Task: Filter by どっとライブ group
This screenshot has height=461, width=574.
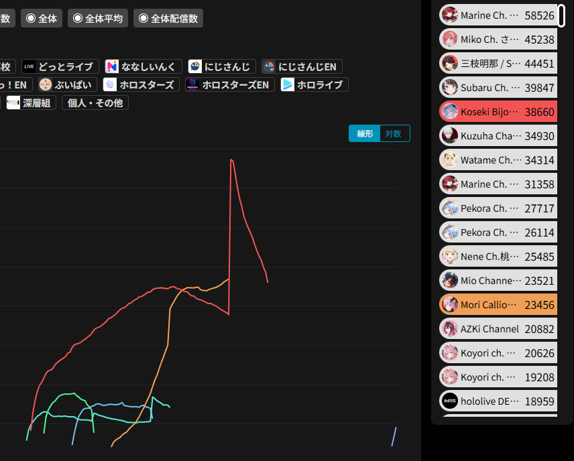Action: pyautogui.click(x=60, y=66)
